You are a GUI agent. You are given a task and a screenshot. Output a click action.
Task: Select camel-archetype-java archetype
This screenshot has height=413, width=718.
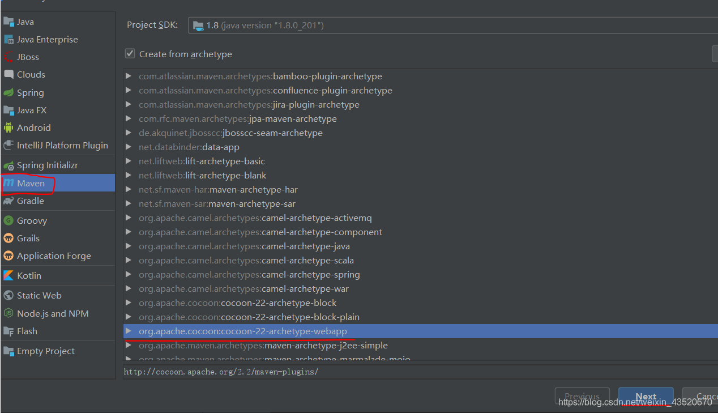tap(421, 246)
